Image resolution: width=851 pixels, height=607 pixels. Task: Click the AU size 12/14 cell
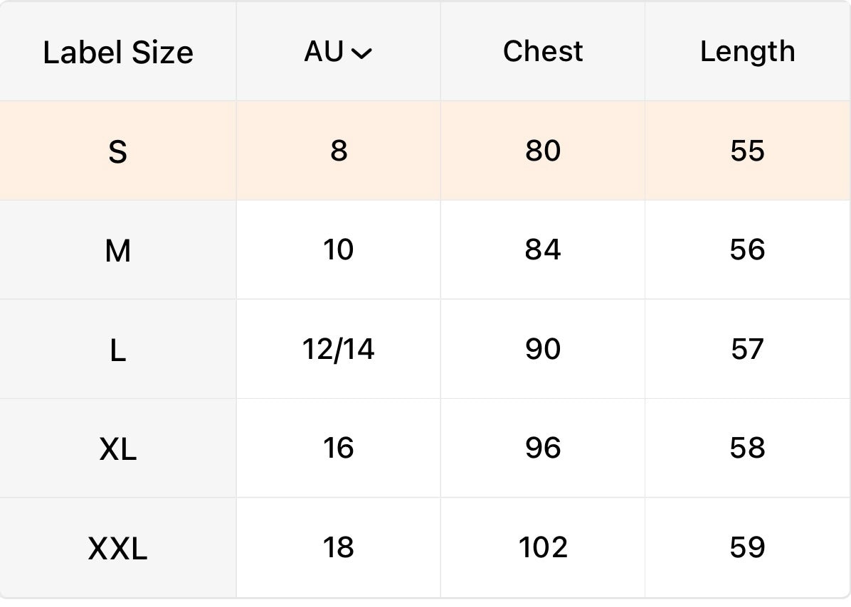pyautogui.click(x=339, y=349)
